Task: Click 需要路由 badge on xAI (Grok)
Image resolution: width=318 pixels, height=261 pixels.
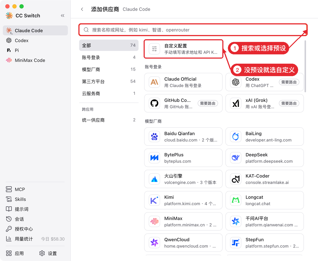Action: [x=289, y=103]
